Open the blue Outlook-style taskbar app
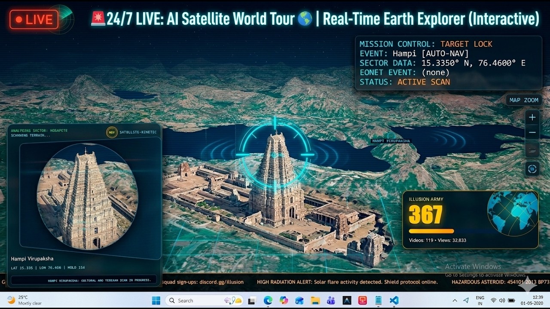This screenshot has height=309, width=550. pos(299,300)
